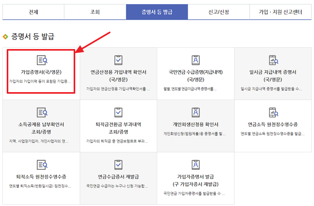The image size is (314, 206).
Task: Click description '연도별 퇴직소득(반환일시금) 원천징수...'
Action: pos(40,186)
